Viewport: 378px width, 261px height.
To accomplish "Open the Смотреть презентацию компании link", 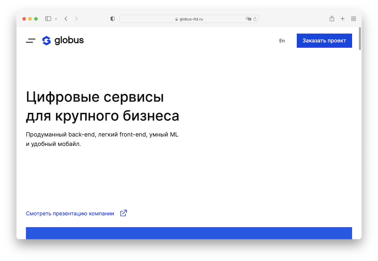I will pyautogui.click(x=70, y=213).
